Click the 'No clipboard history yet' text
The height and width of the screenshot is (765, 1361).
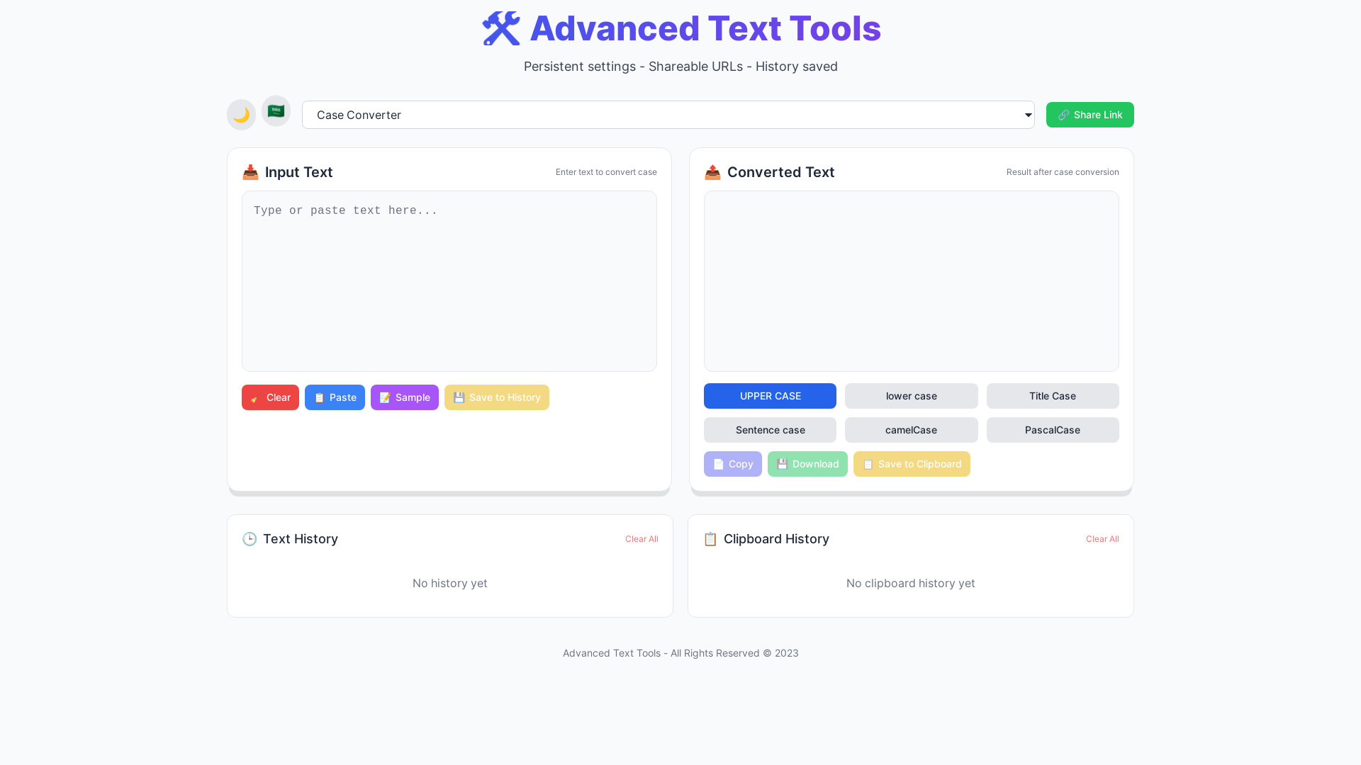(911, 583)
